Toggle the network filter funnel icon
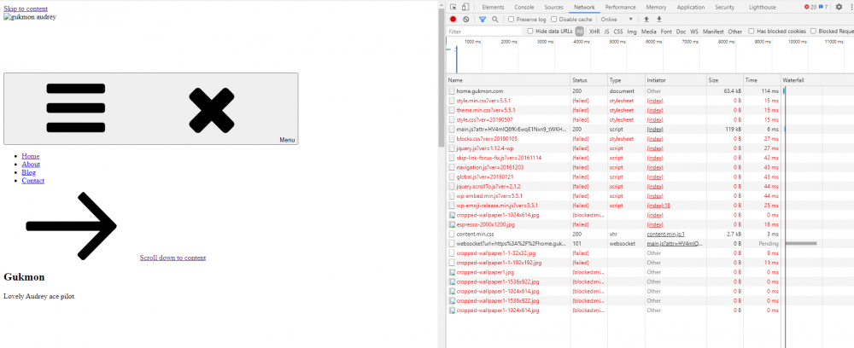Viewport: 854px width, 348px height. pyautogui.click(x=482, y=19)
